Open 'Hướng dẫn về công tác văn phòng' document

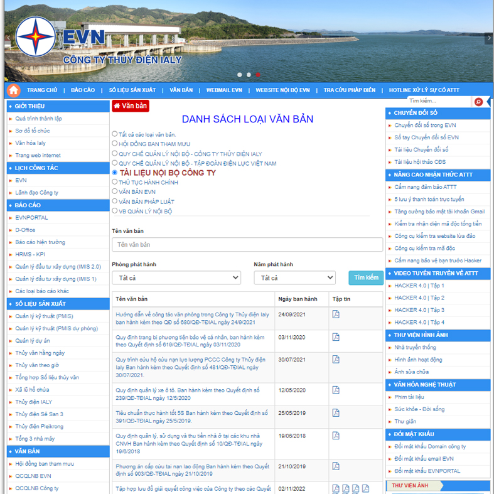tap(192, 318)
